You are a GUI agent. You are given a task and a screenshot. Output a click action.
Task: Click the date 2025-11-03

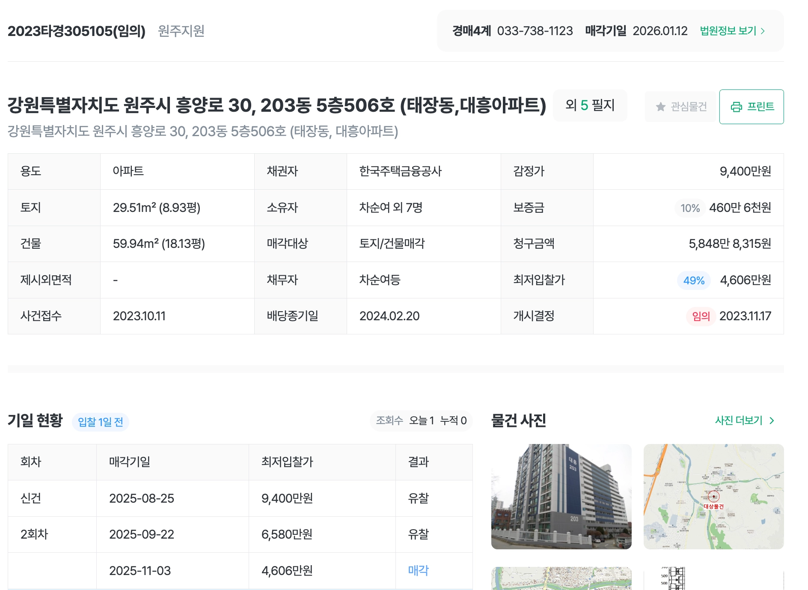point(140,571)
